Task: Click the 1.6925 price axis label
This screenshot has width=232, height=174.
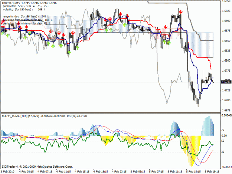Action: point(226,11)
